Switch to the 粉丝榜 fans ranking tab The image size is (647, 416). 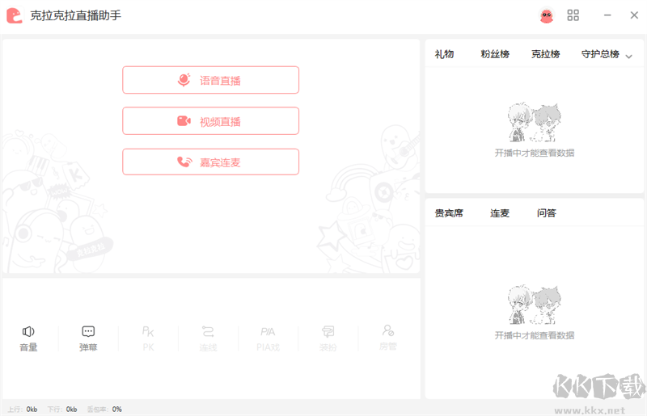[495, 54]
